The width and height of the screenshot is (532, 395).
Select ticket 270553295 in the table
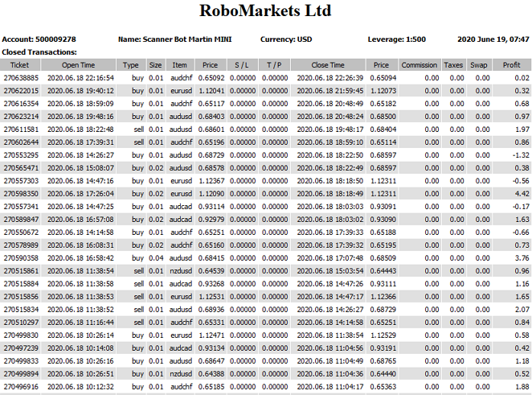click(22, 155)
